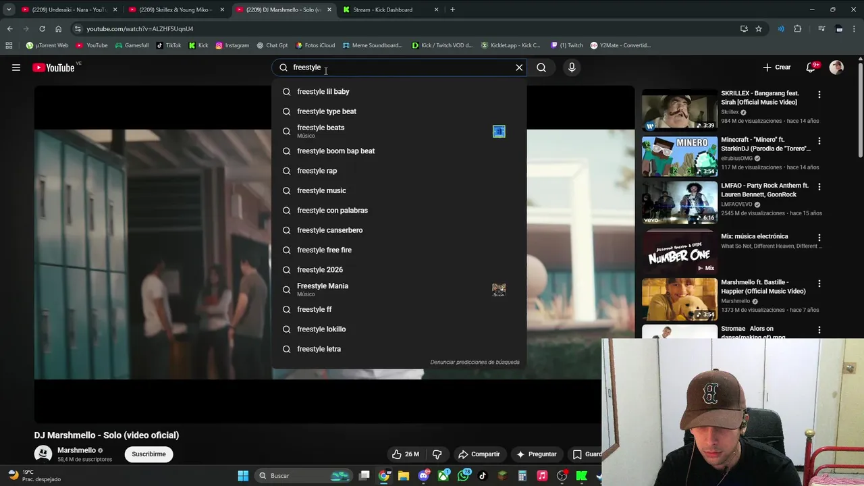Viewport: 864px width, 486px height.
Task: Open the Number One Mix thumbnail
Action: (x=680, y=252)
